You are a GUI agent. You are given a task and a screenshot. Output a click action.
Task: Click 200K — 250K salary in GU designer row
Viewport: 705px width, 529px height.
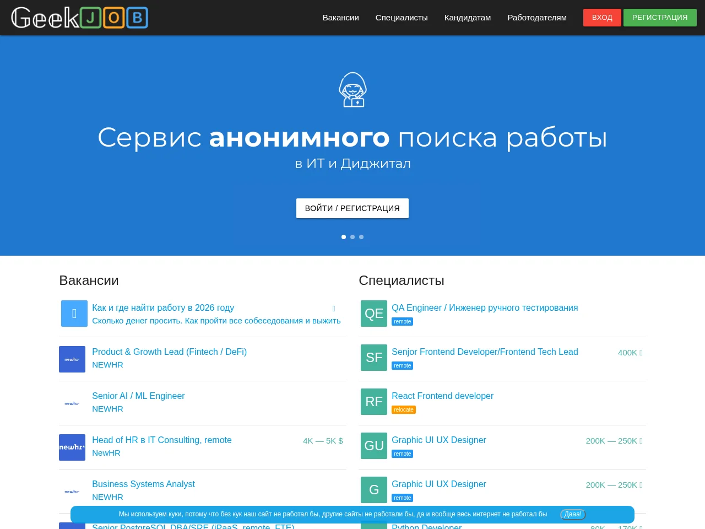[614, 441]
